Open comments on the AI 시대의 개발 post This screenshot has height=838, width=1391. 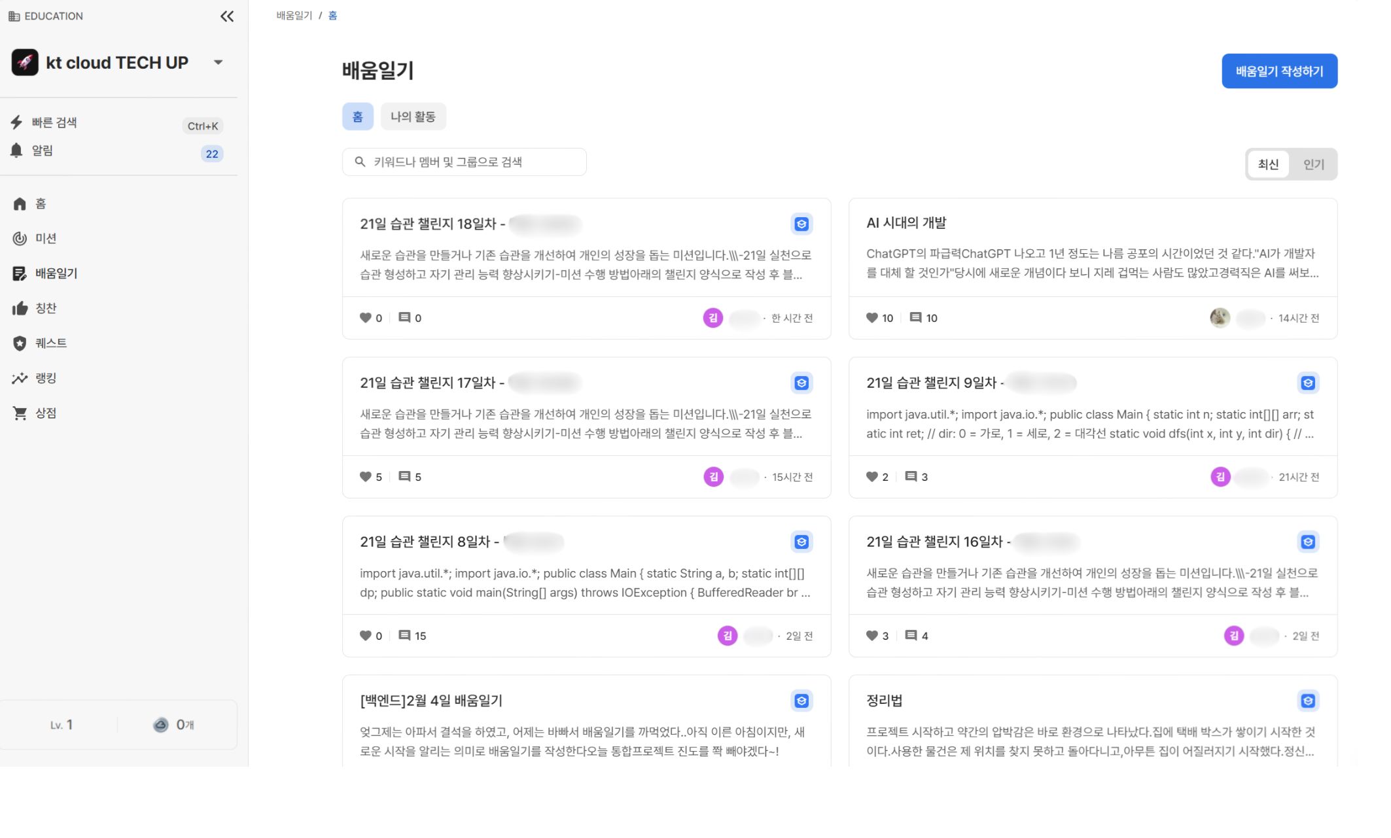click(x=915, y=318)
